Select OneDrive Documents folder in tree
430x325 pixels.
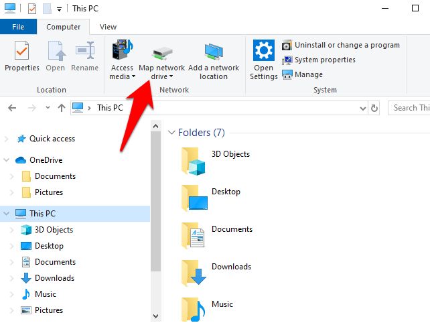tap(55, 176)
